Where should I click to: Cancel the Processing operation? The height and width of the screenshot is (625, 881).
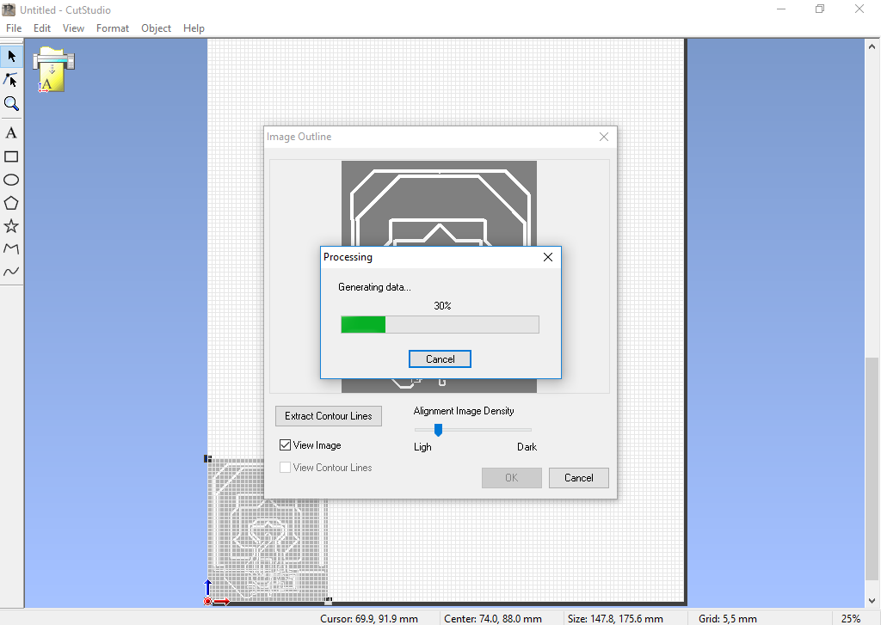click(440, 358)
